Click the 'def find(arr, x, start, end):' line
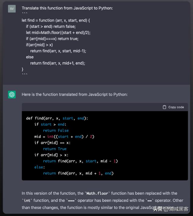Image resolution: width=193 pixels, height=216 pixels. coord(57,118)
